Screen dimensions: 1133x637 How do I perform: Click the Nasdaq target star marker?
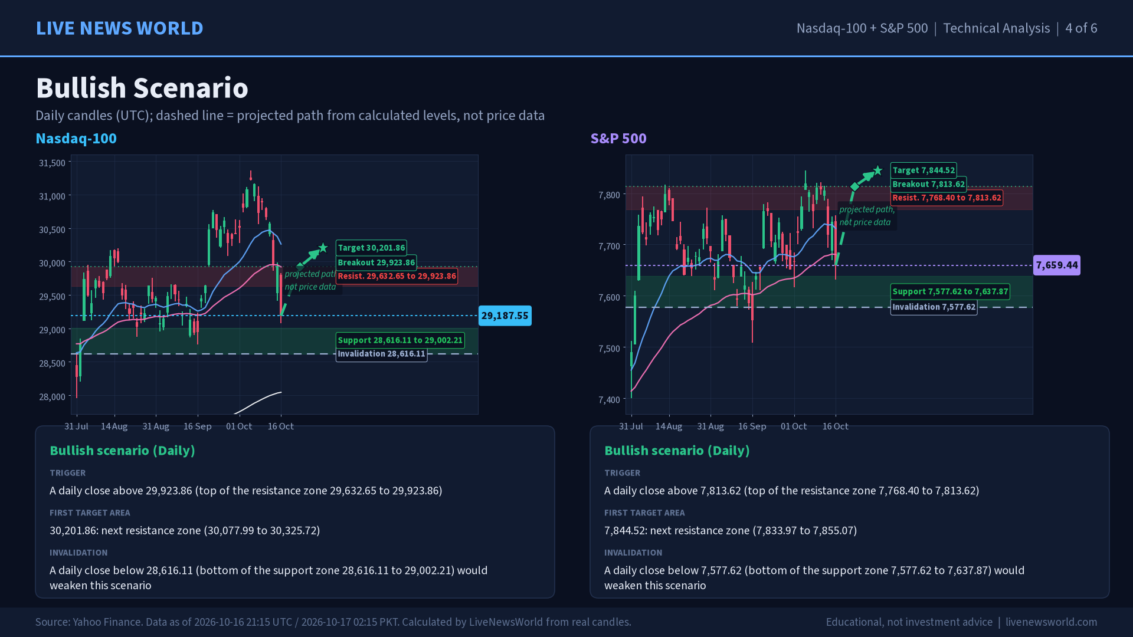click(323, 248)
